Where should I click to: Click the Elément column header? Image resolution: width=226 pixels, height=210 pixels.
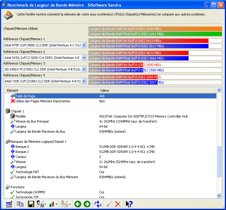(51, 90)
